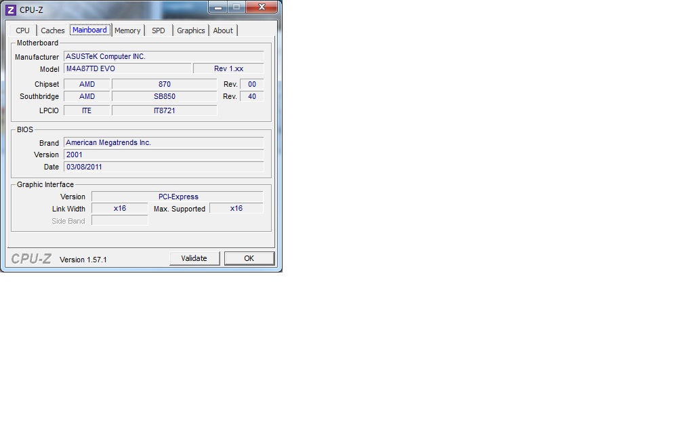Click the BIOS Date field 03/08/2011
Screen dimensions: 683x427
(x=163, y=167)
